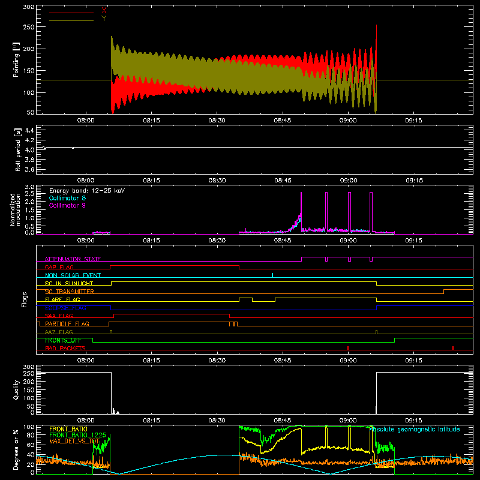Image resolution: width=480 pixels, height=480 pixels.
Task: Click the 08:00 tick label under Pointing plot
Action: (86, 121)
